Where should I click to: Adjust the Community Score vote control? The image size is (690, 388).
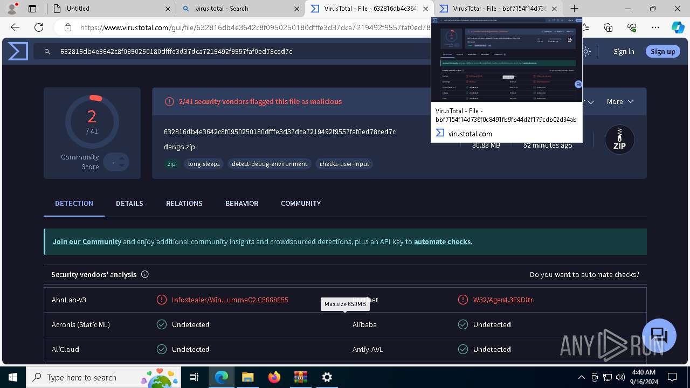tap(116, 162)
